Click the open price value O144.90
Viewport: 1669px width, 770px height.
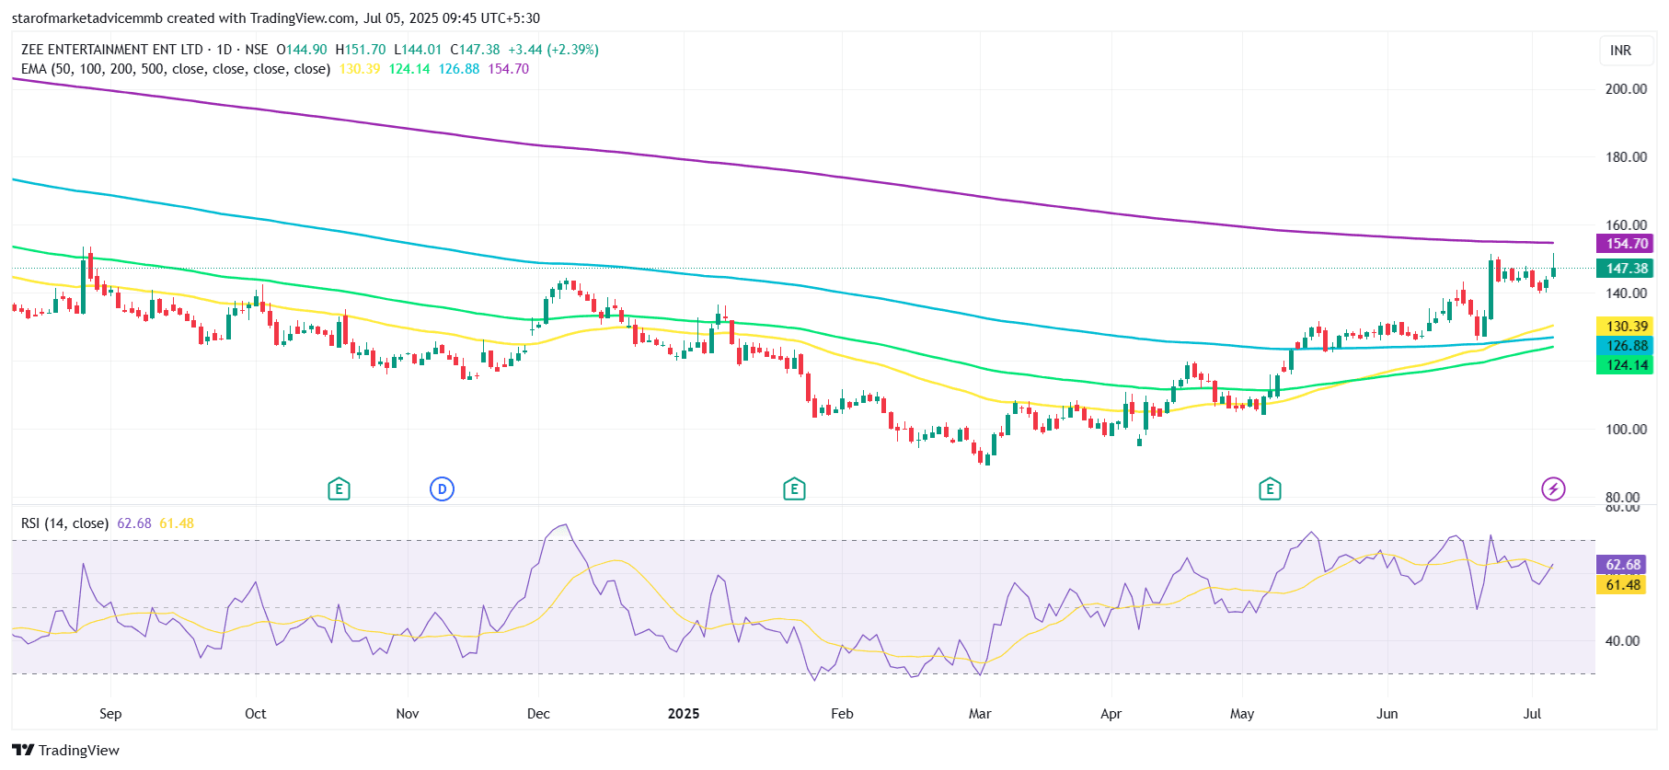point(302,50)
